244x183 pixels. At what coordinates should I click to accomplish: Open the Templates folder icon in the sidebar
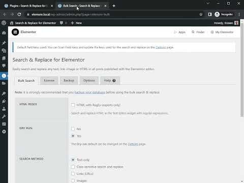click(x=4, y=83)
